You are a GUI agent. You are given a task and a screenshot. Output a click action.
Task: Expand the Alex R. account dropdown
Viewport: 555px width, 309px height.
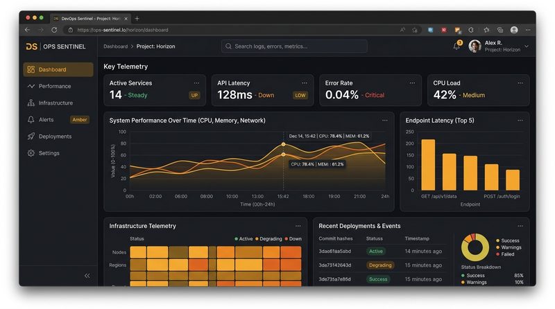pos(527,46)
